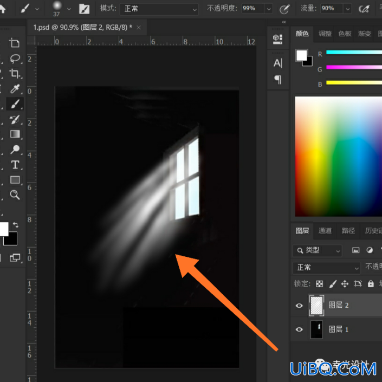Select the Horizontal Type tool
382x382 pixels.
15,165
